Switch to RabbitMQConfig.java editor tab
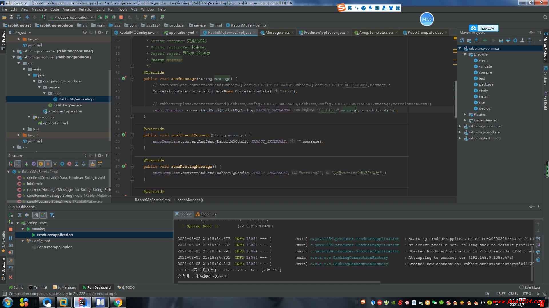 pyautogui.click(x=137, y=32)
